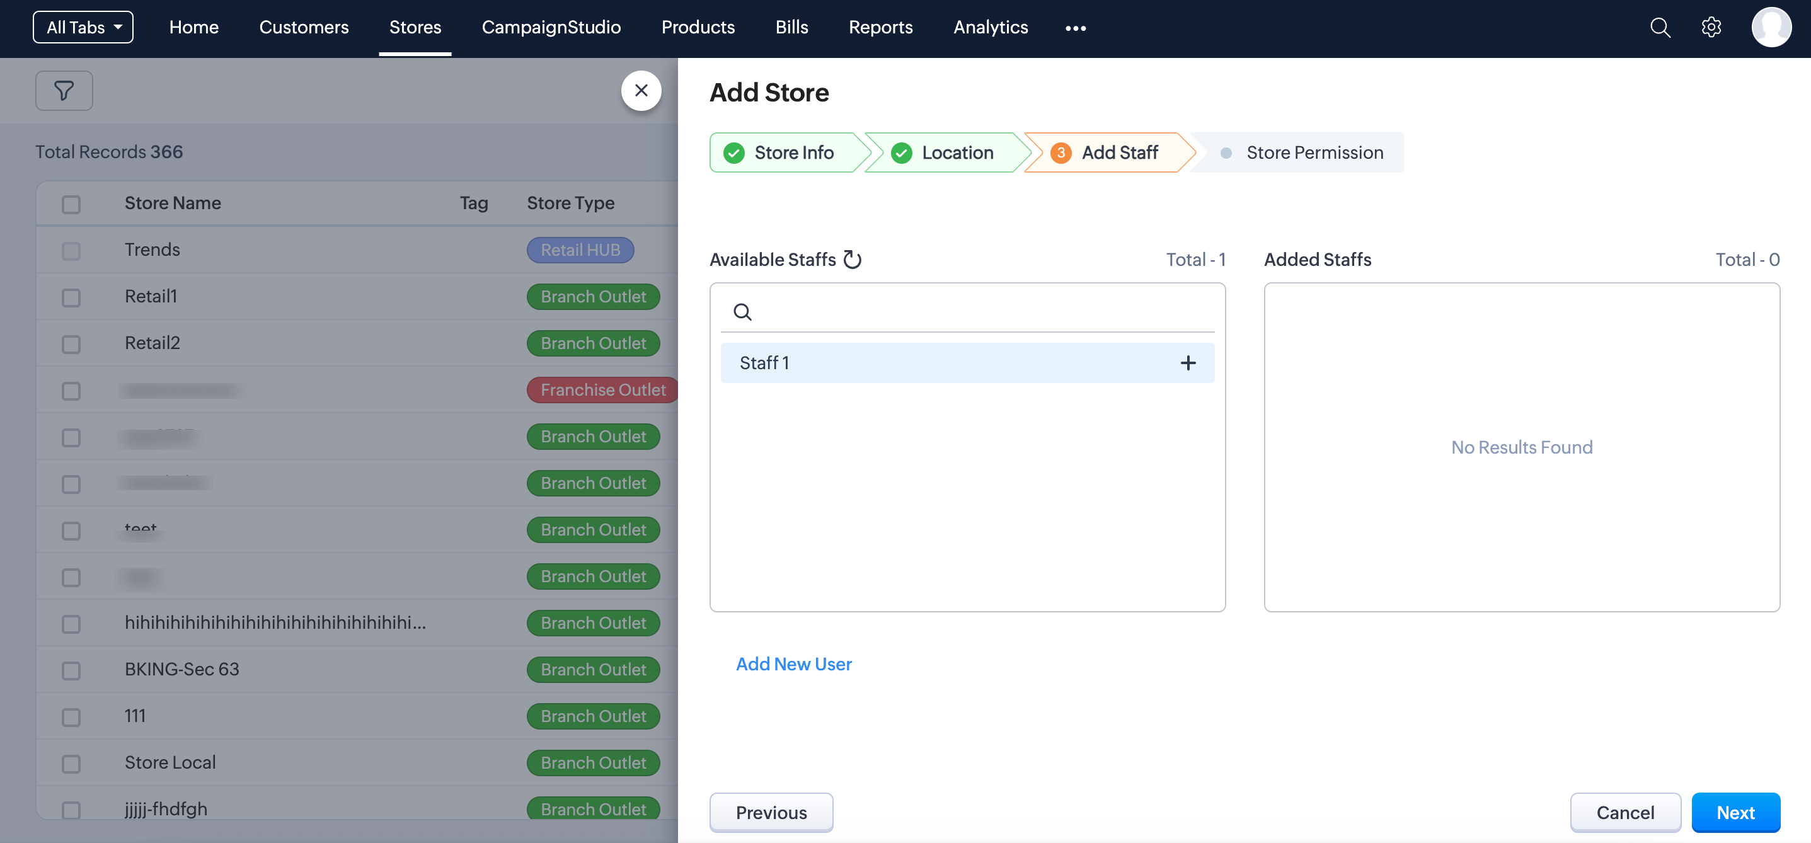The width and height of the screenshot is (1811, 843).
Task: Open the Store Local record
Action: [170, 762]
